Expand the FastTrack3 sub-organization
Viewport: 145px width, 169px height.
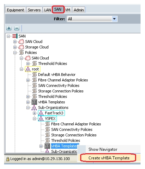[x=34, y=113]
